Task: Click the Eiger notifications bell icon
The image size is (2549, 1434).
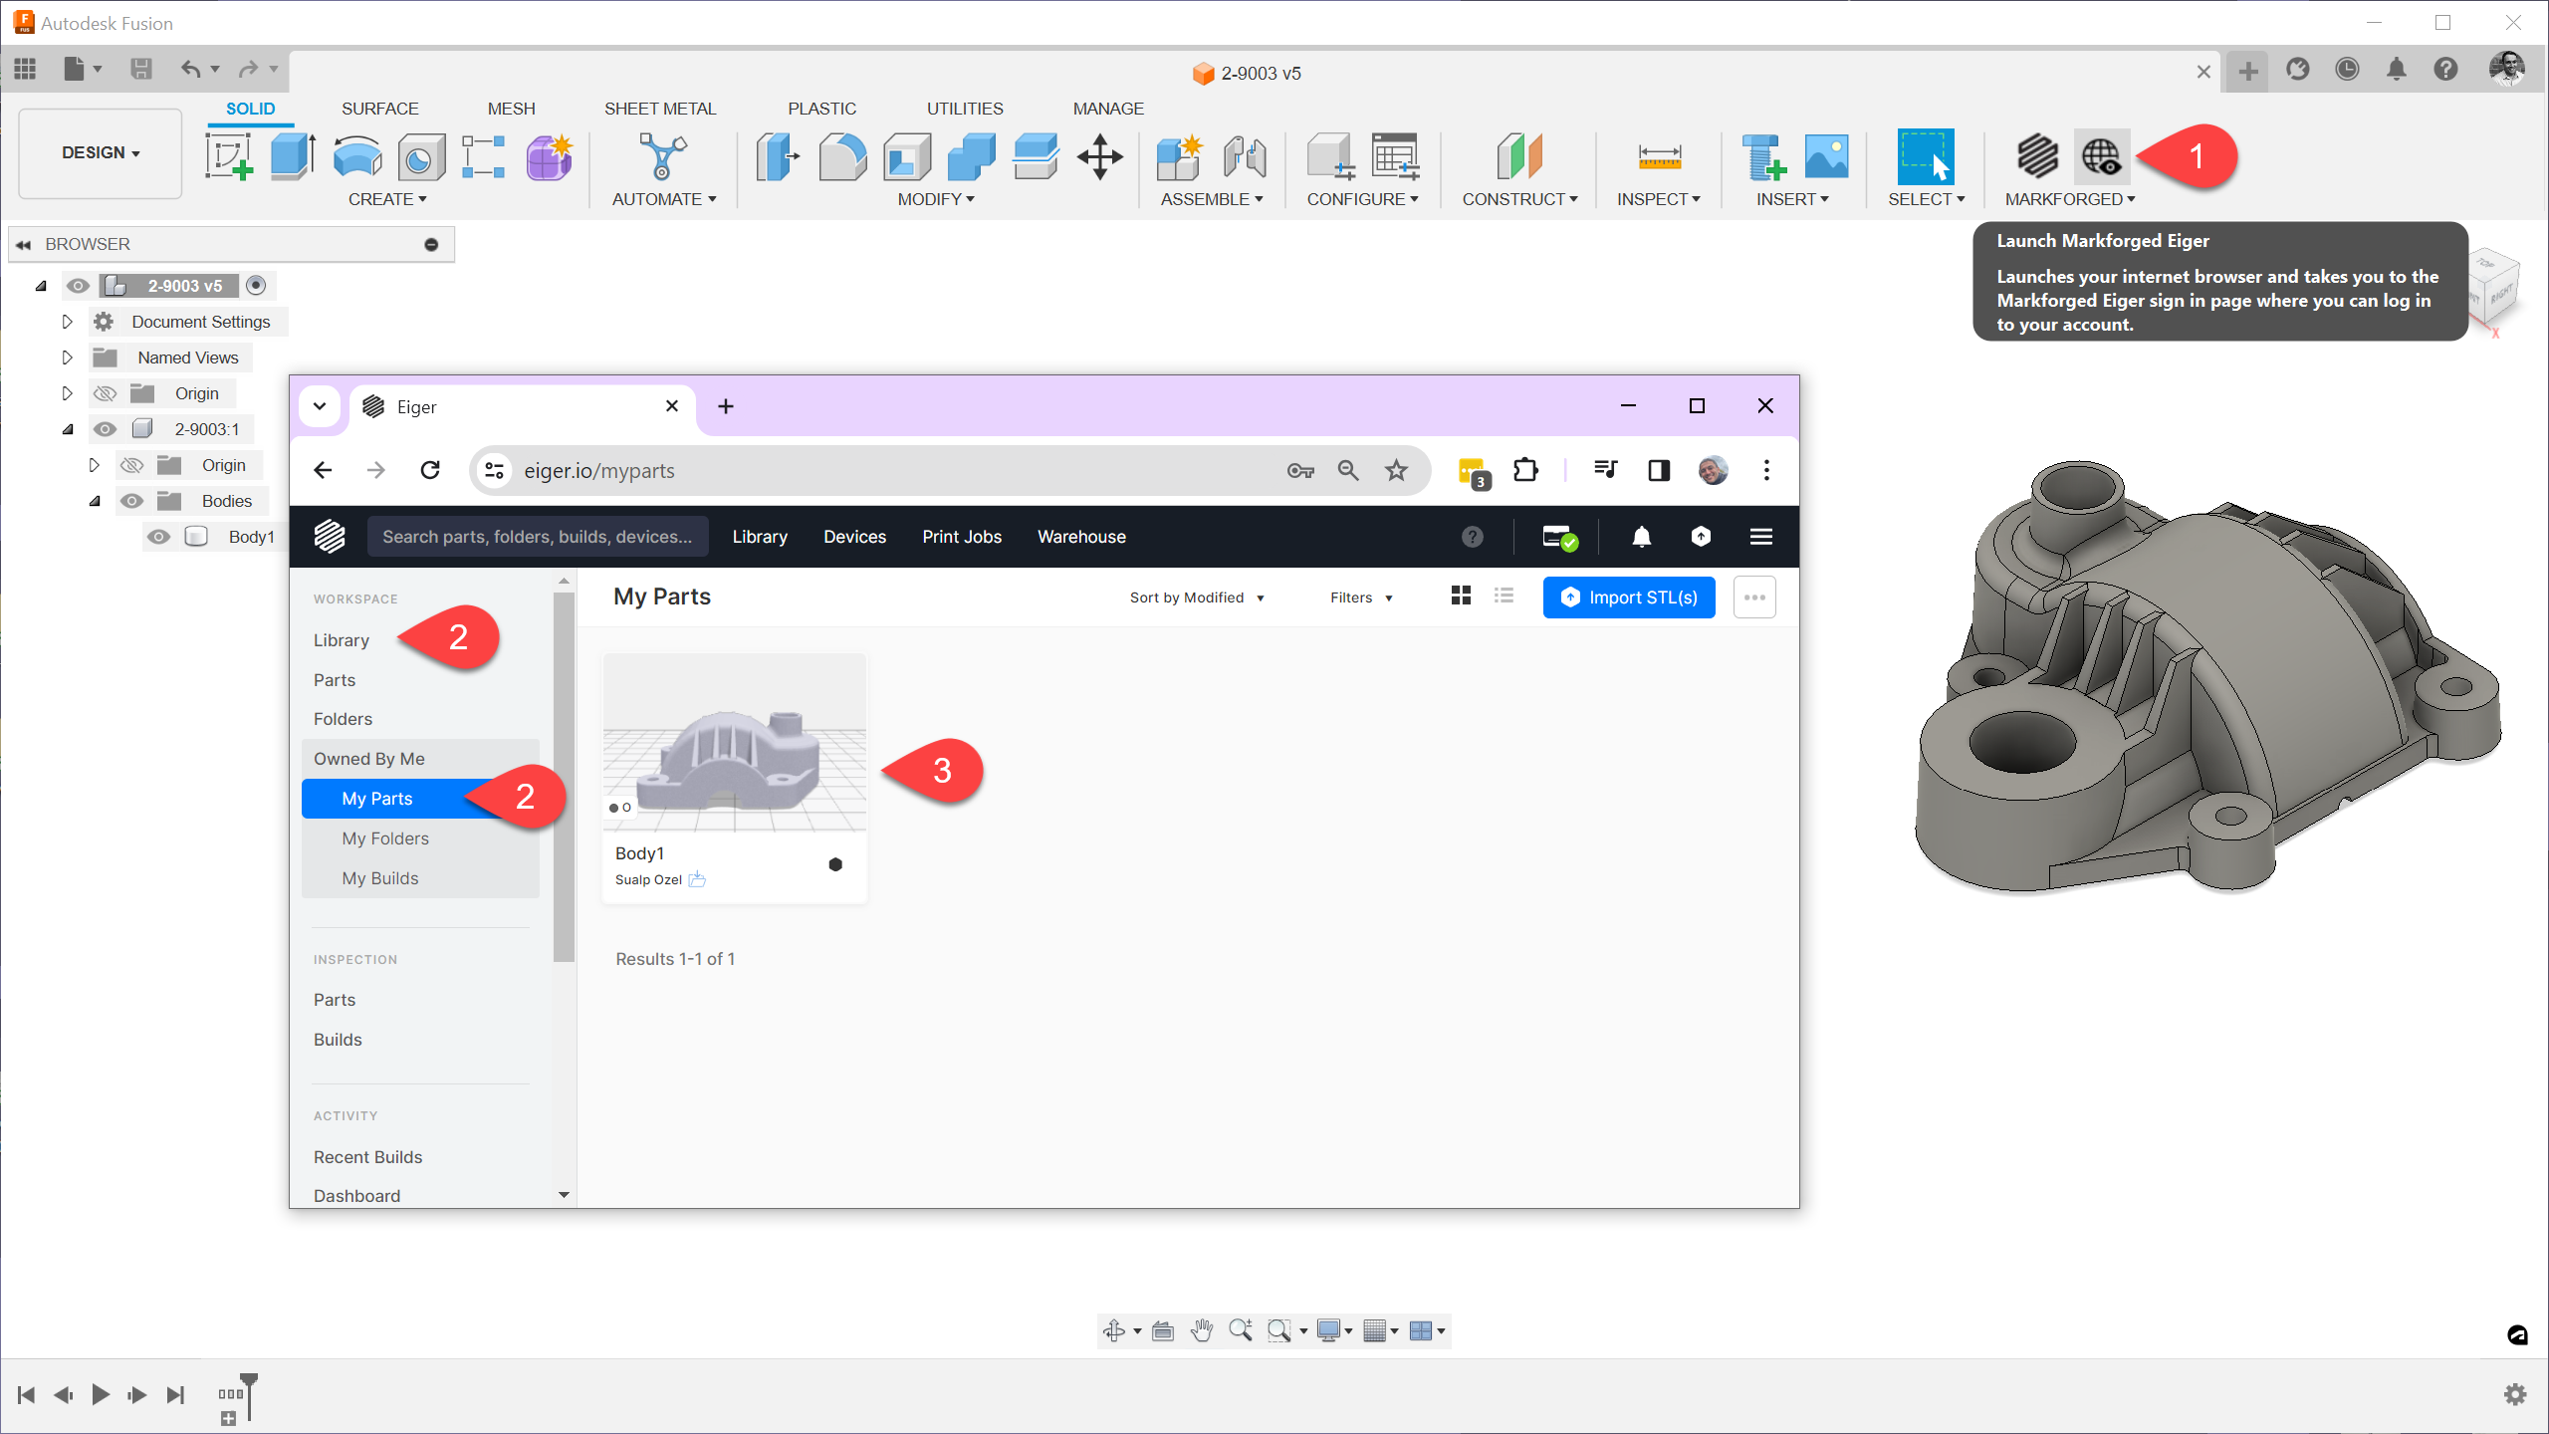Action: [x=1641, y=537]
